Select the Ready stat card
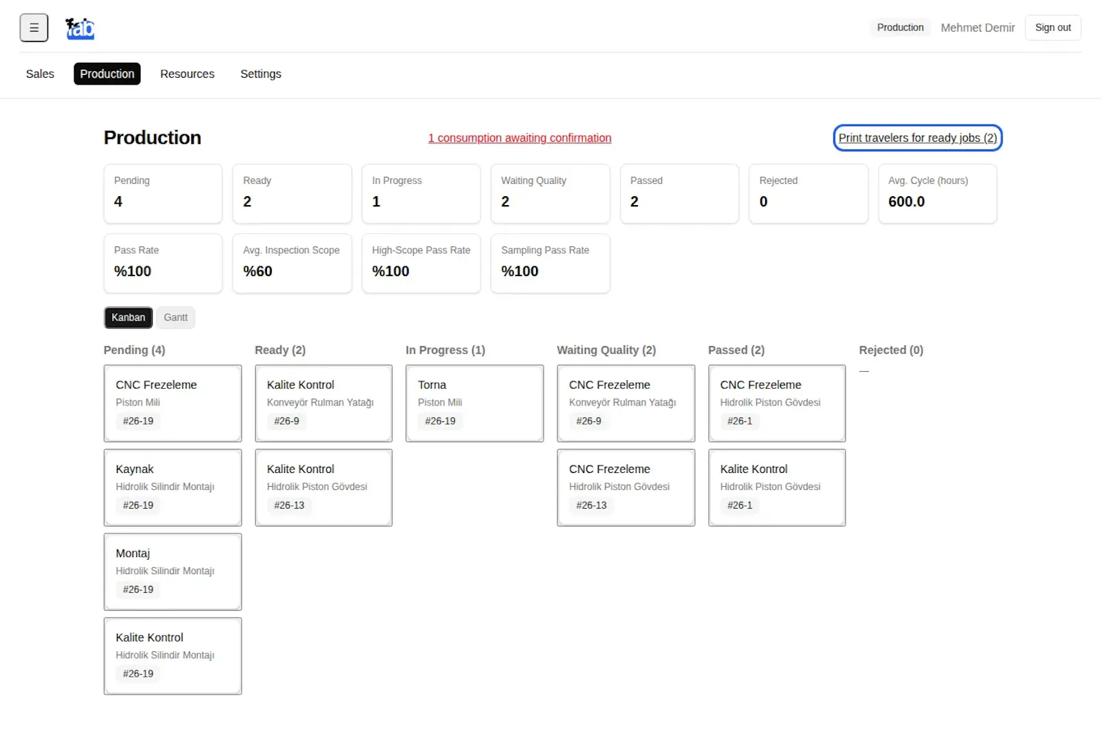This screenshot has height=729, width=1101. tap(292, 193)
